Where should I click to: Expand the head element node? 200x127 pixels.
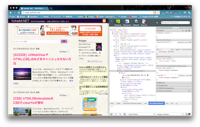point(113,32)
